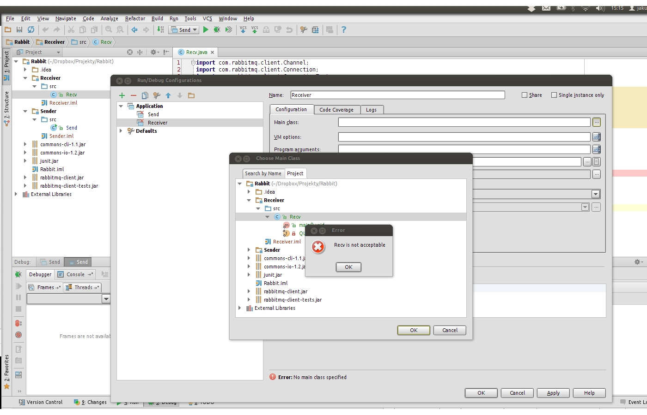Click the VCS update project icon
The width and height of the screenshot is (647, 415).
pyautogui.click(x=243, y=30)
